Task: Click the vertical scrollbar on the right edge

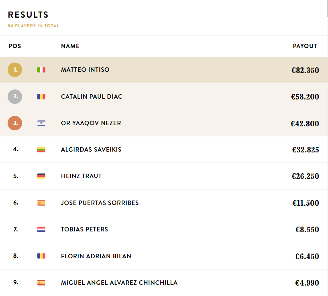Action: click(327, 8)
